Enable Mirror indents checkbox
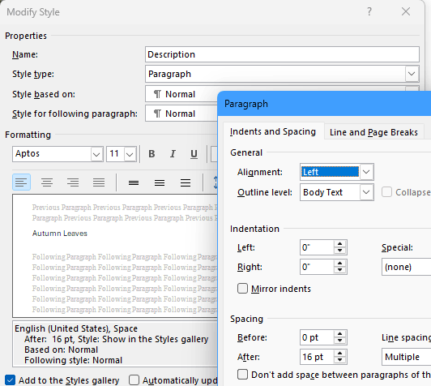This screenshot has width=431, height=386. point(242,289)
